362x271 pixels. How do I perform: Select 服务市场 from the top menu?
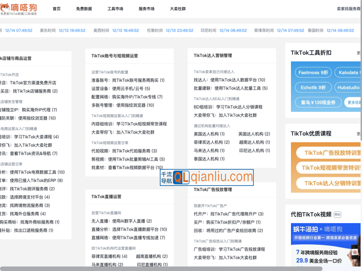pos(146,9)
